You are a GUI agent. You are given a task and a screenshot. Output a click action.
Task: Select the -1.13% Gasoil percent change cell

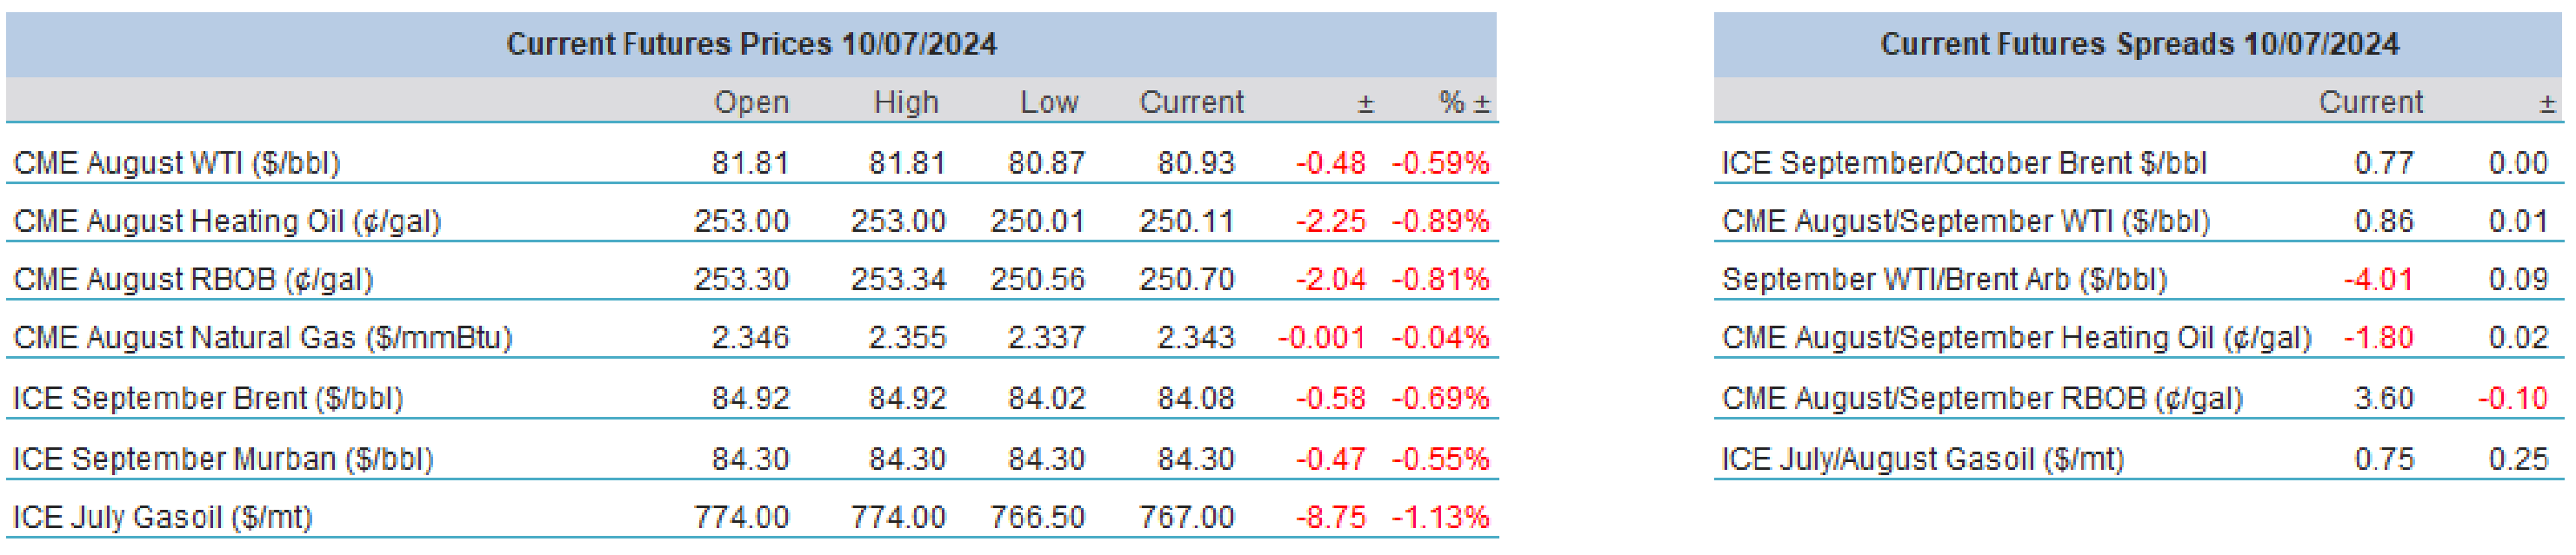click(1440, 517)
